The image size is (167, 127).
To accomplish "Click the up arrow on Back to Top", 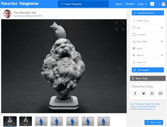I will point(148,122).
